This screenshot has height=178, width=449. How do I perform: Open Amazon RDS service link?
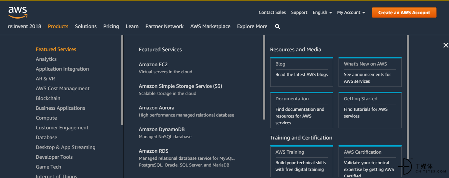click(153, 151)
